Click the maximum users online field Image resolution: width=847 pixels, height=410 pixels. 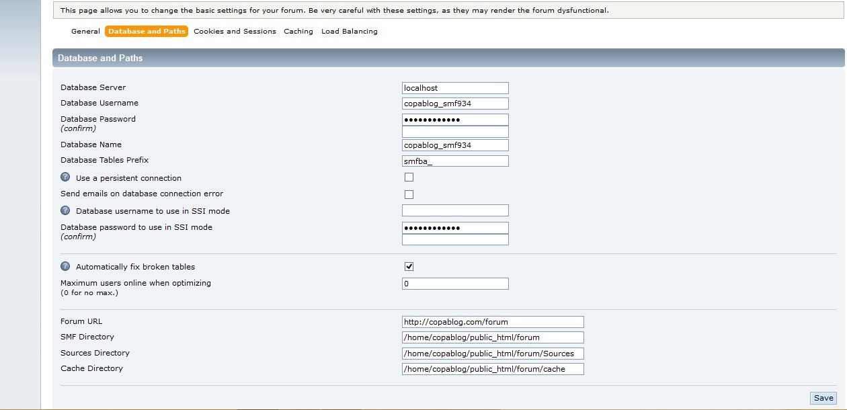tap(455, 284)
